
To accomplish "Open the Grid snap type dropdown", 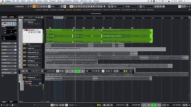I will pos(119,7).
